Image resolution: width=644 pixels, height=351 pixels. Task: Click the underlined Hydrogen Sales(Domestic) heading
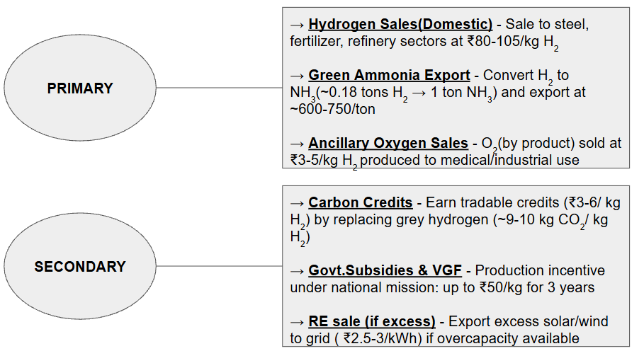tap(400, 25)
